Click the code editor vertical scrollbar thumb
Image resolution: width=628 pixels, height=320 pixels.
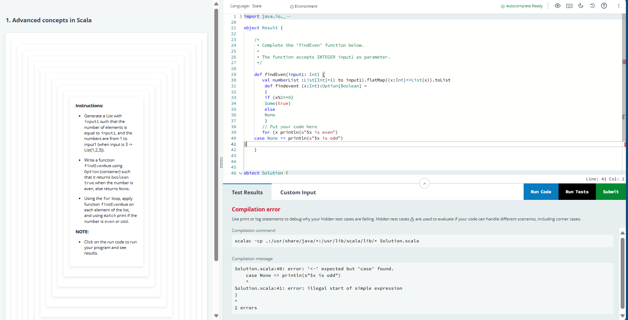[624, 77]
